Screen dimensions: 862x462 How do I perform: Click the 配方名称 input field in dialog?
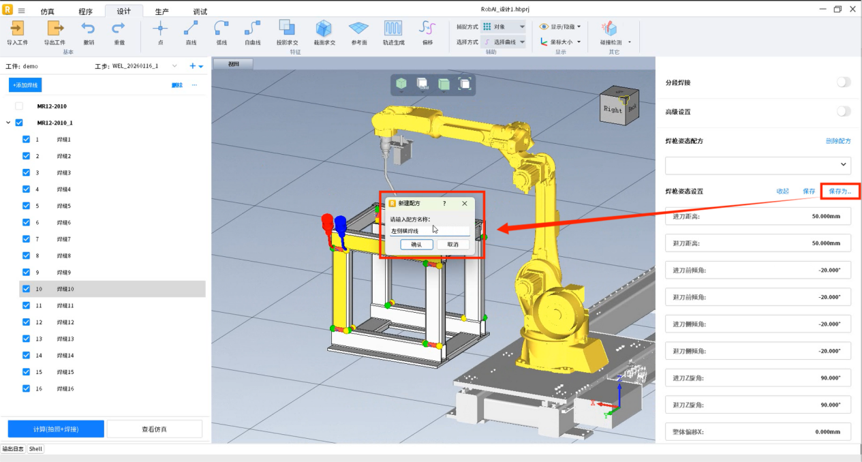point(429,231)
